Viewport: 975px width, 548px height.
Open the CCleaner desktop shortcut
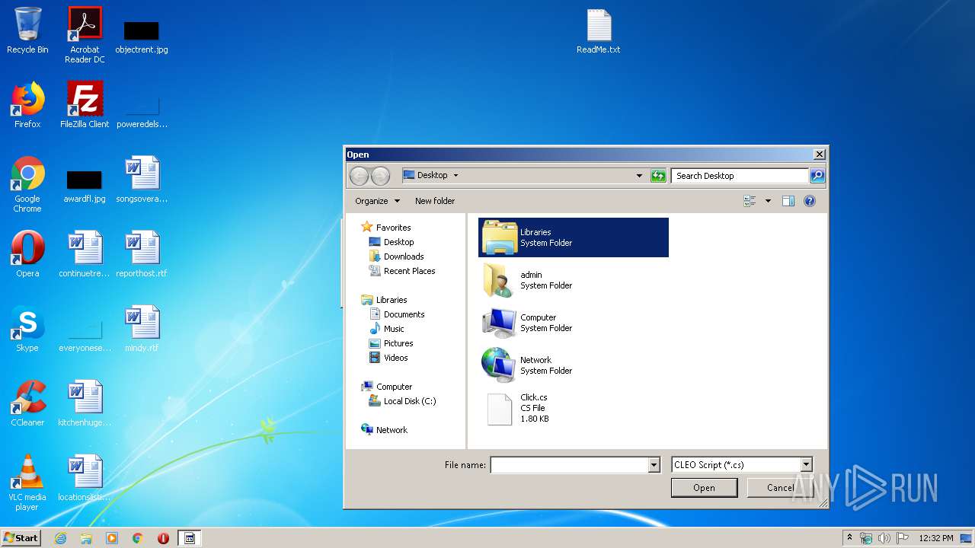tap(27, 403)
